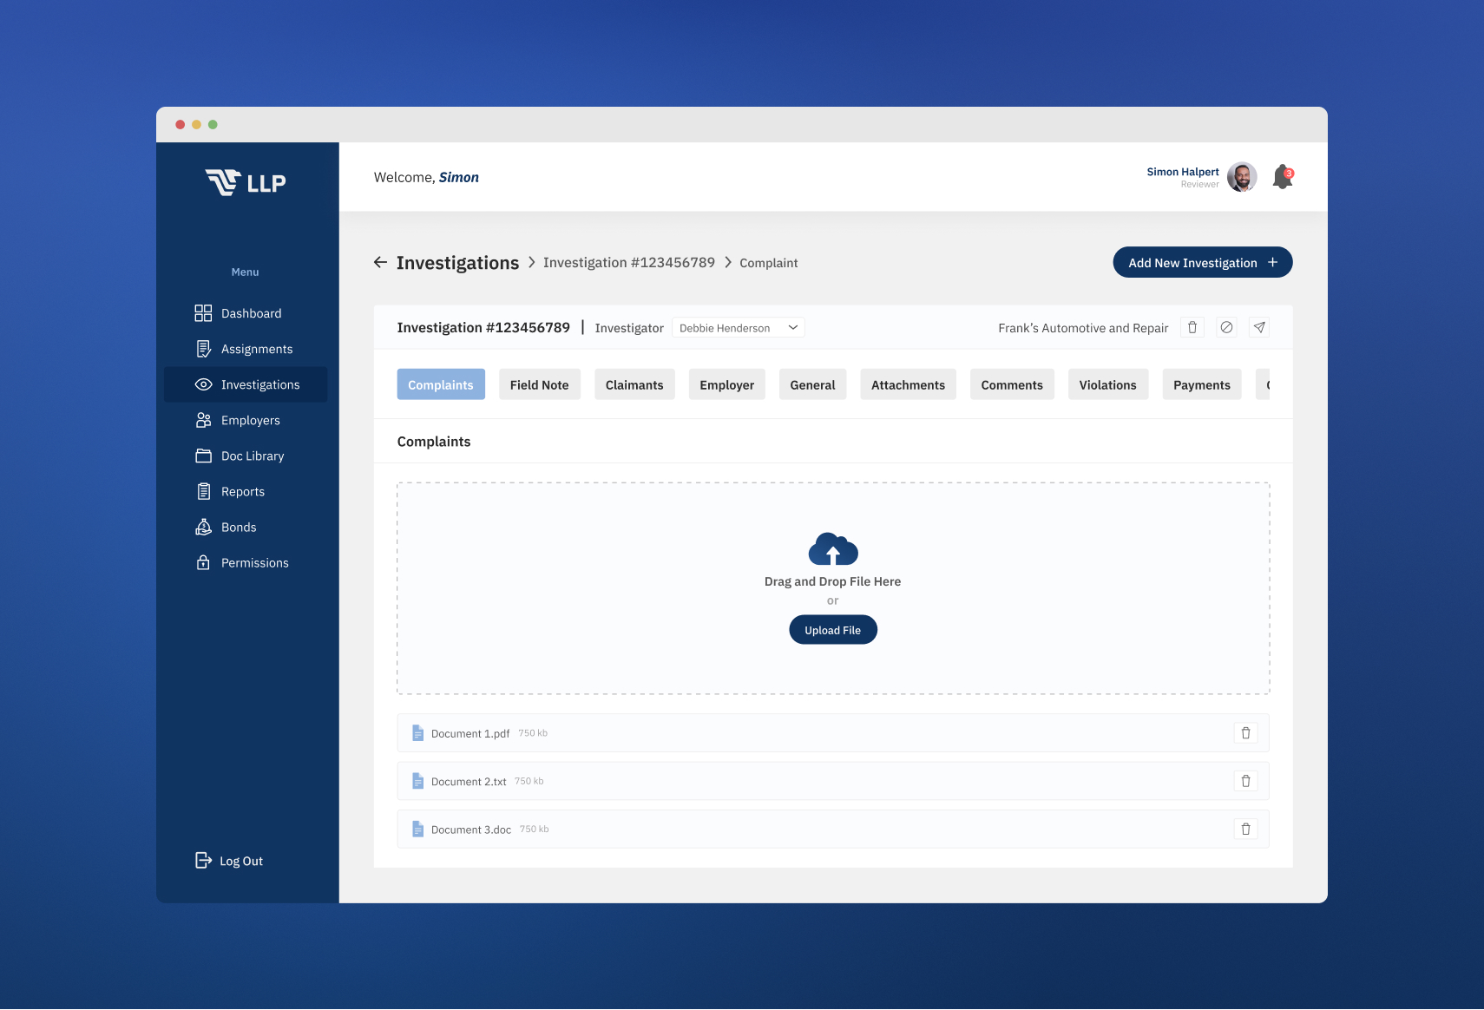Click the cloud upload icon
The width and height of the screenshot is (1484, 1010).
(x=832, y=549)
